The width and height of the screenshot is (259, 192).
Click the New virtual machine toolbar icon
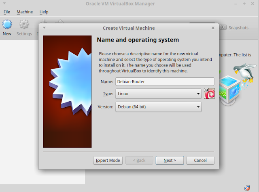click(x=7, y=24)
